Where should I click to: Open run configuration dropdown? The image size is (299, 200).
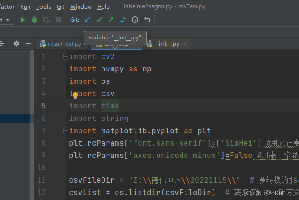pos(7,20)
